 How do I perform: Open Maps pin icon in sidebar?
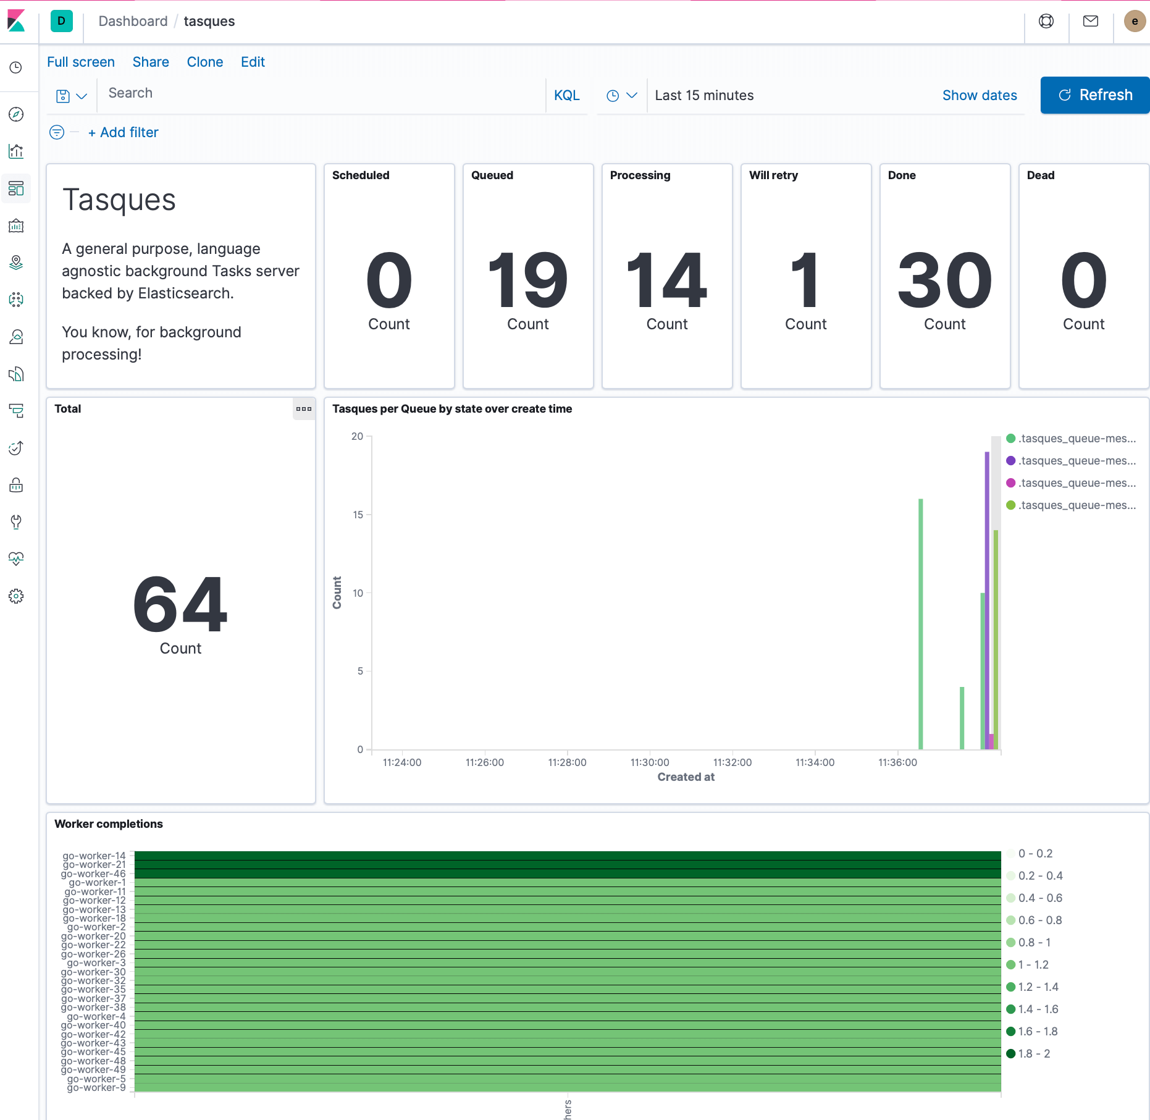click(16, 263)
